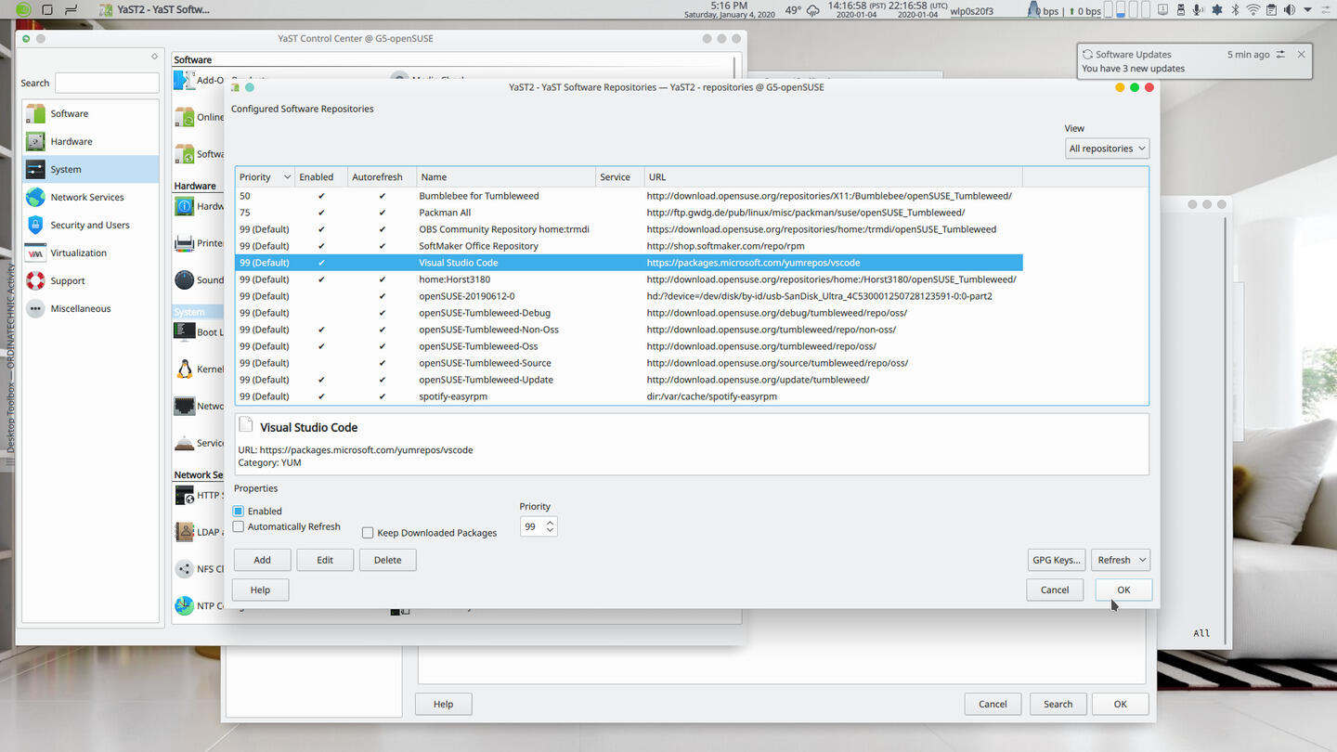
Task: Click Search button in background software window
Action: click(x=1058, y=704)
